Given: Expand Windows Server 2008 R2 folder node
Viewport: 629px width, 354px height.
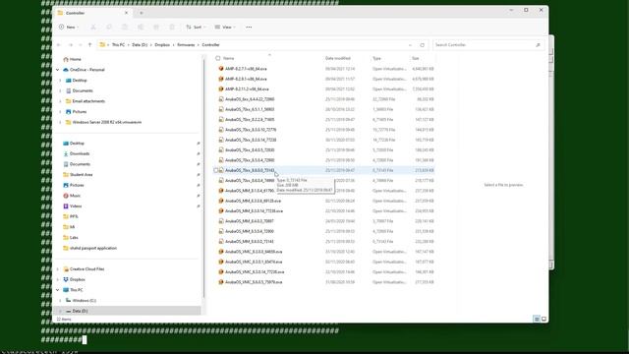Looking at the screenshot, I should pos(60,122).
